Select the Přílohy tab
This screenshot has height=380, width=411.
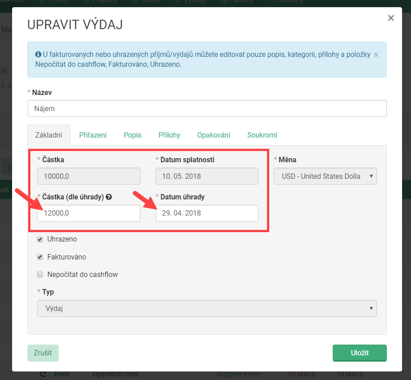pos(169,135)
